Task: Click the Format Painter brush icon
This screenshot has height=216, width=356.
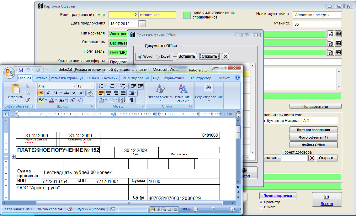Action: [x=27, y=100]
